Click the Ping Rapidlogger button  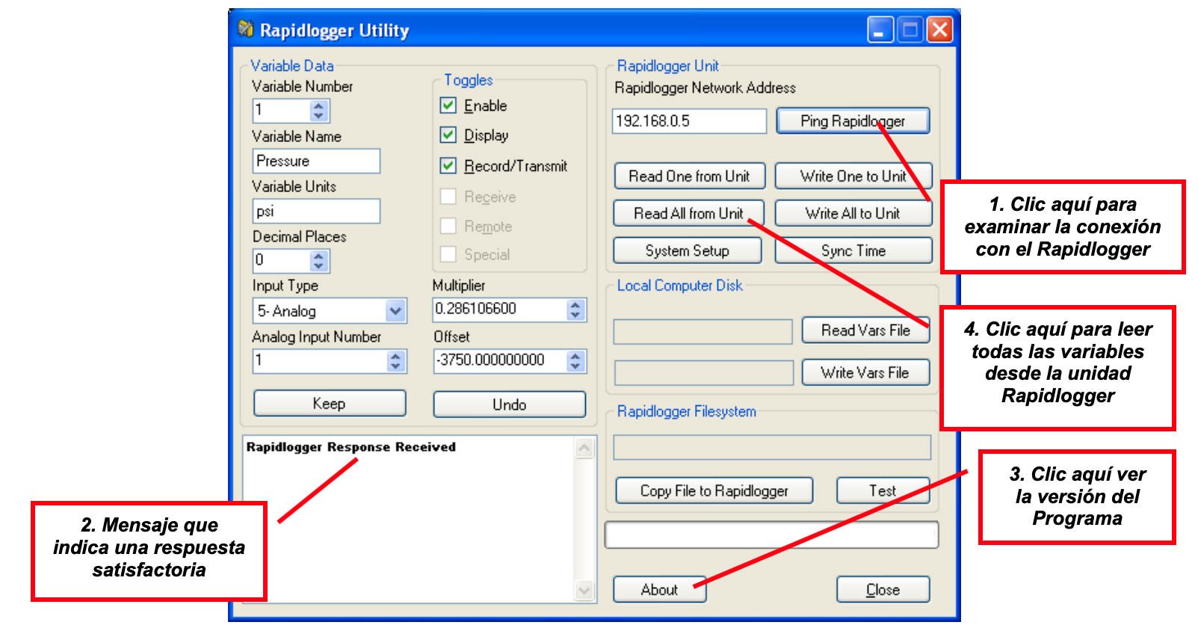[x=853, y=120]
